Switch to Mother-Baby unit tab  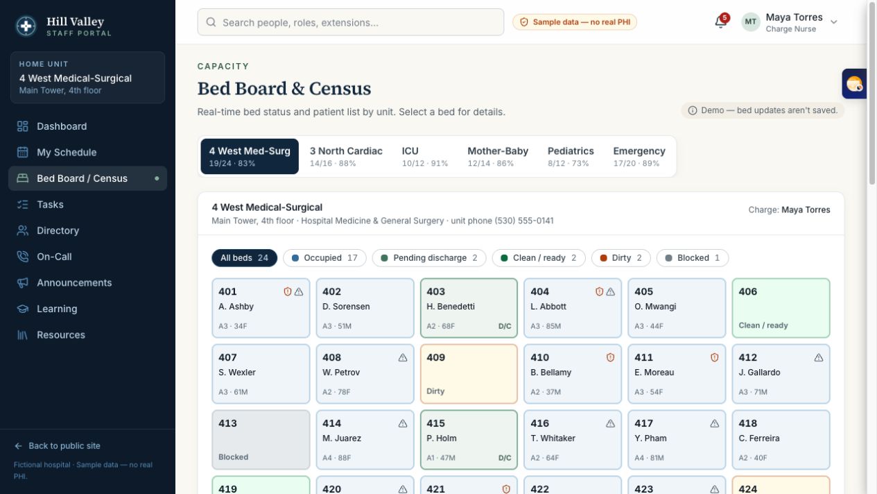click(498, 156)
